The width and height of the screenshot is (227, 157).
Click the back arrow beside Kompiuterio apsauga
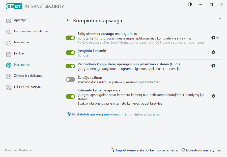coord(68,21)
